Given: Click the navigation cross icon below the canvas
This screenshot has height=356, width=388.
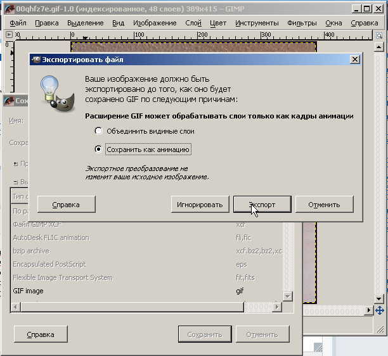Looking at the screenshot, I should [x=380, y=310].
